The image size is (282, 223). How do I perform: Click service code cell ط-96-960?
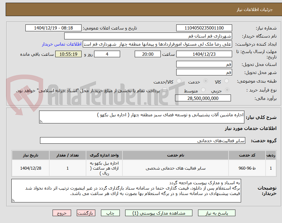pos(247,168)
